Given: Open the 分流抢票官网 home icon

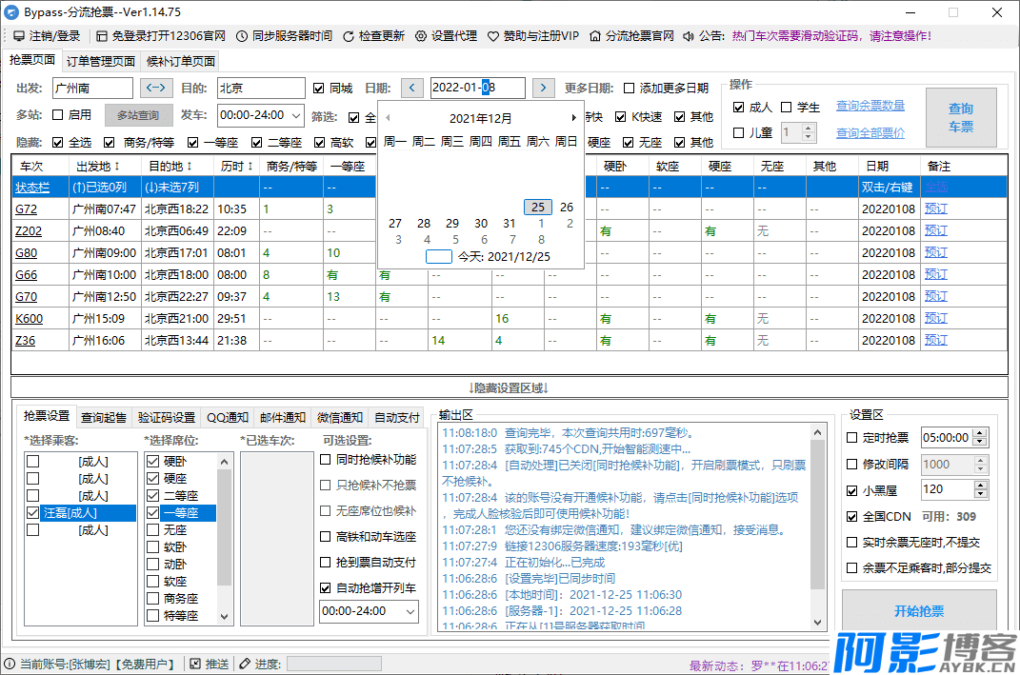Looking at the screenshot, I should [595, 36].
